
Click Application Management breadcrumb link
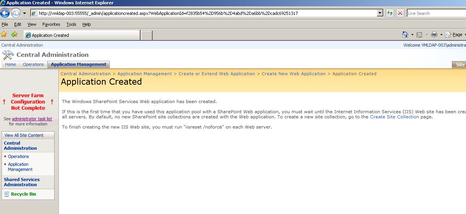point(145,74)
